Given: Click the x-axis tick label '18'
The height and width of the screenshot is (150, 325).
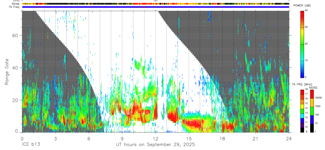Looking at the screenshot, I should tap(222, 139).
